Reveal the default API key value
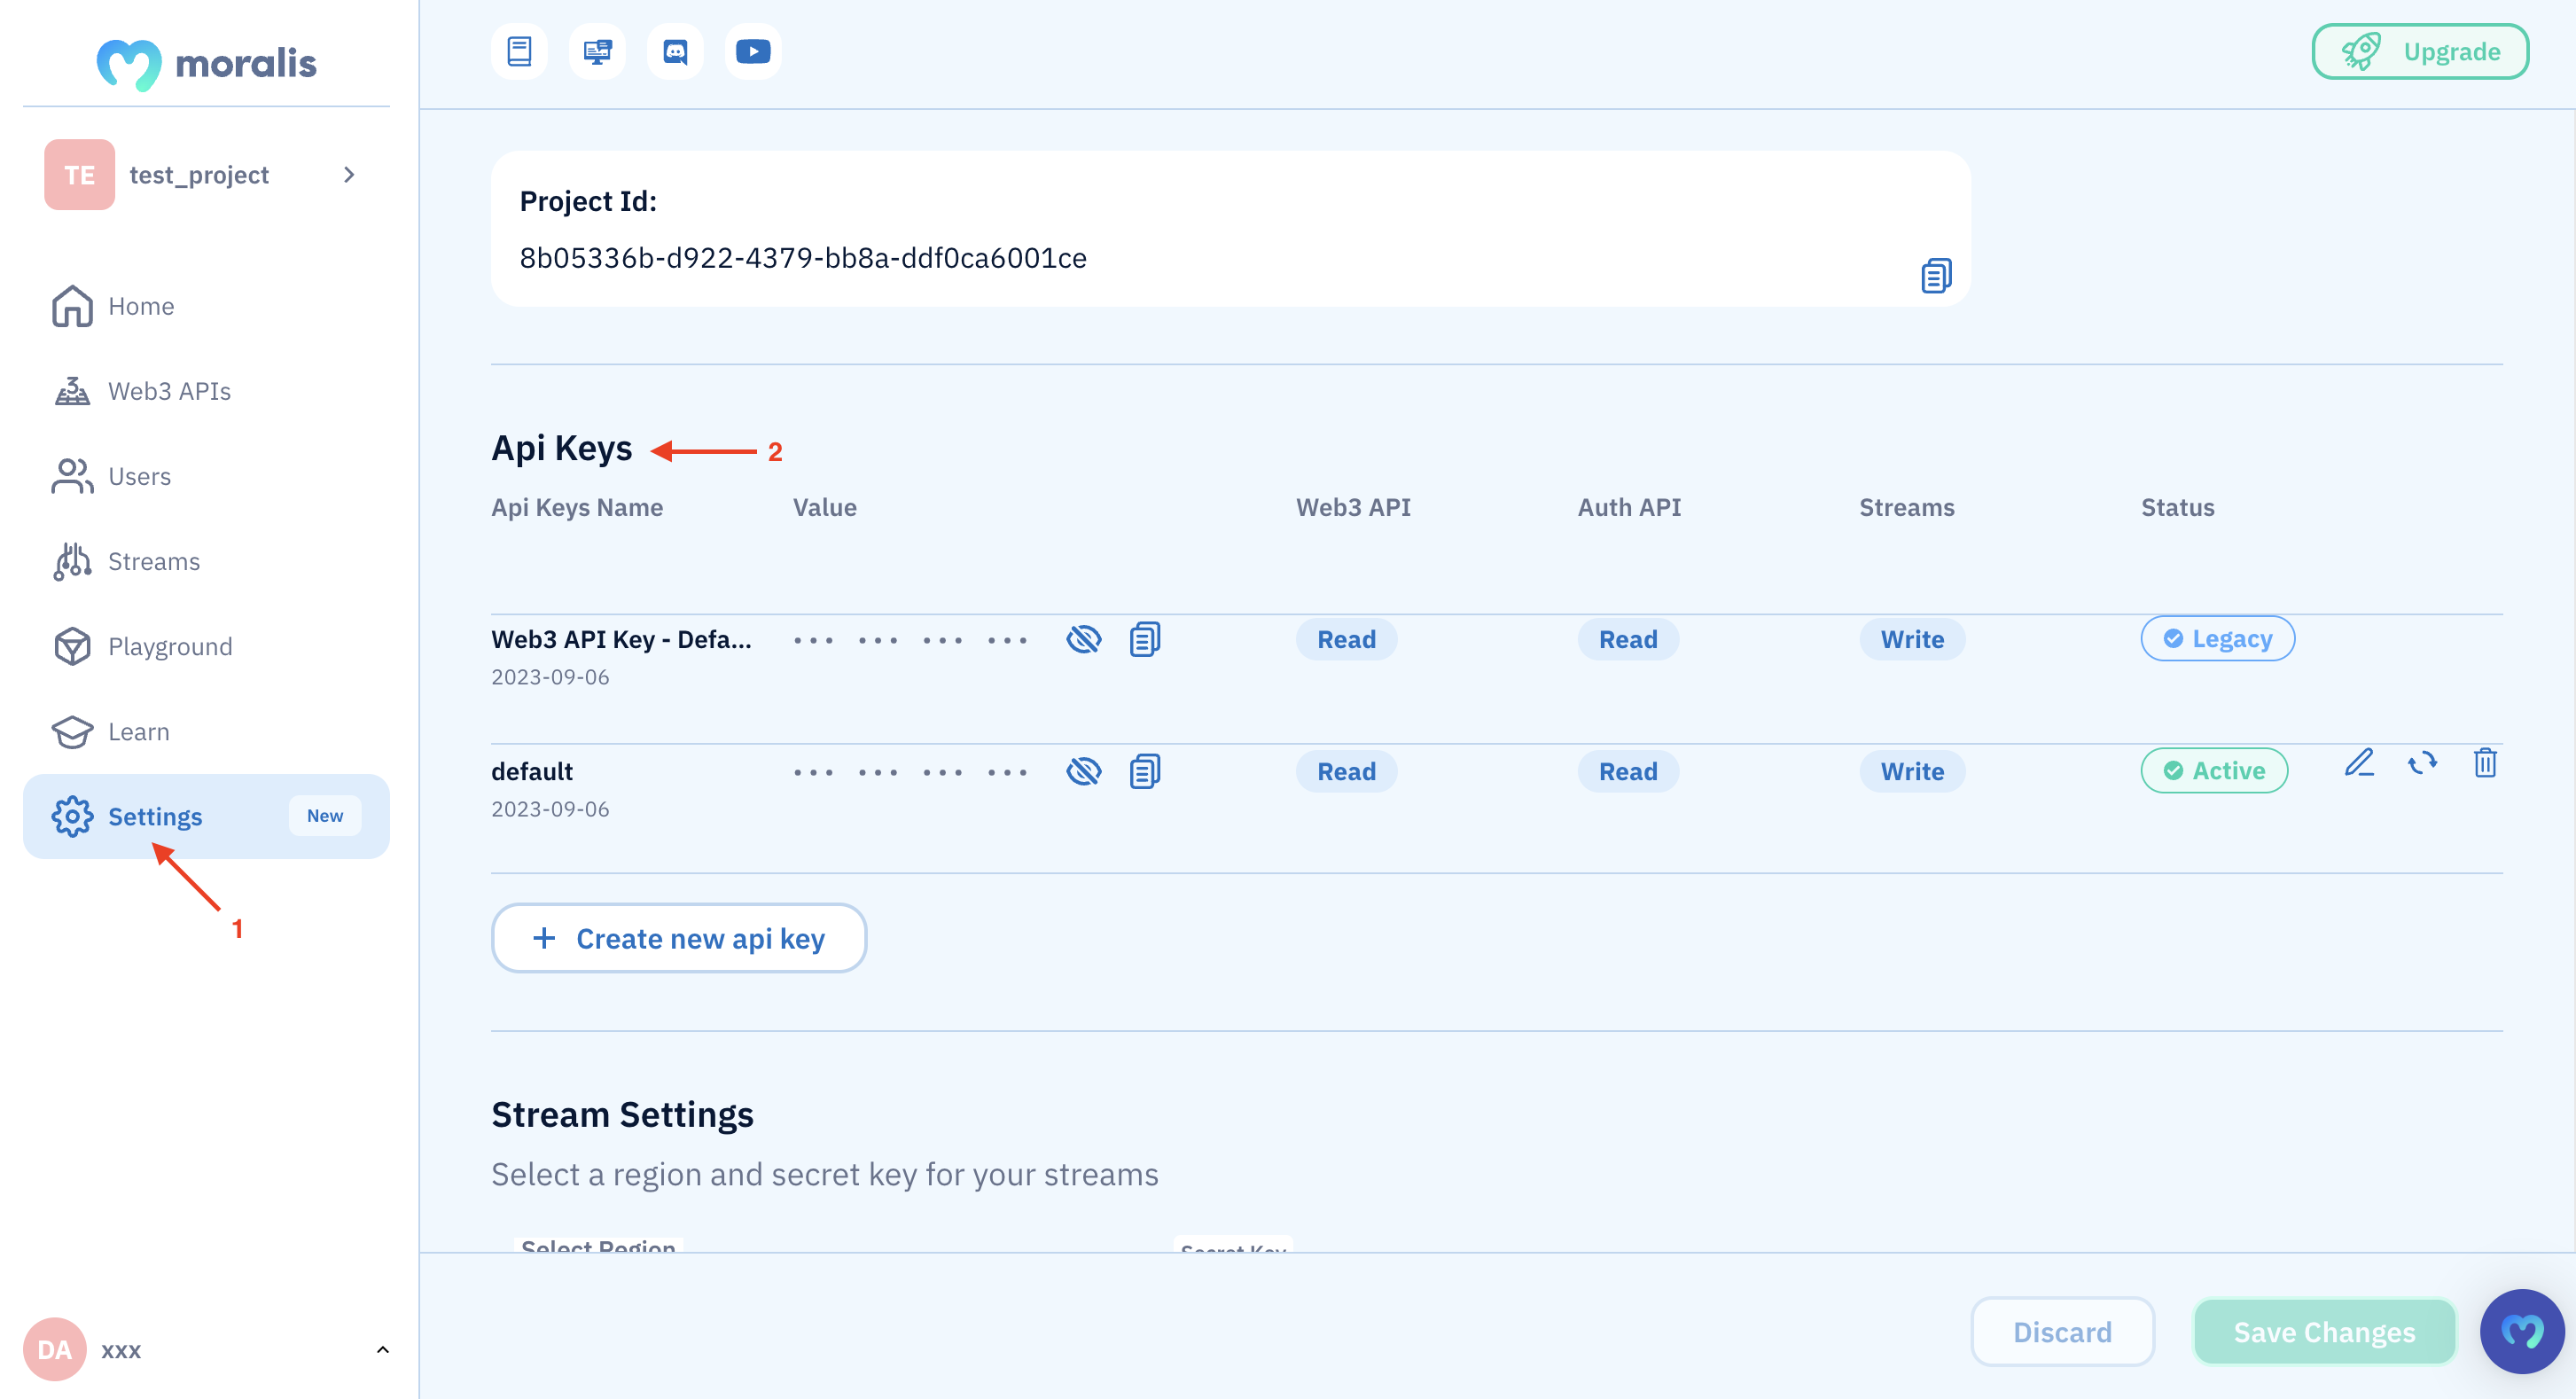2576x1399 pixels. pos(1083,771)
